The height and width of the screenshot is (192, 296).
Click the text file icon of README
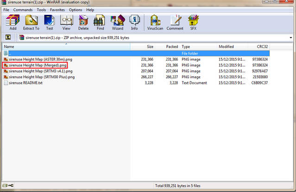click(6, 83)
